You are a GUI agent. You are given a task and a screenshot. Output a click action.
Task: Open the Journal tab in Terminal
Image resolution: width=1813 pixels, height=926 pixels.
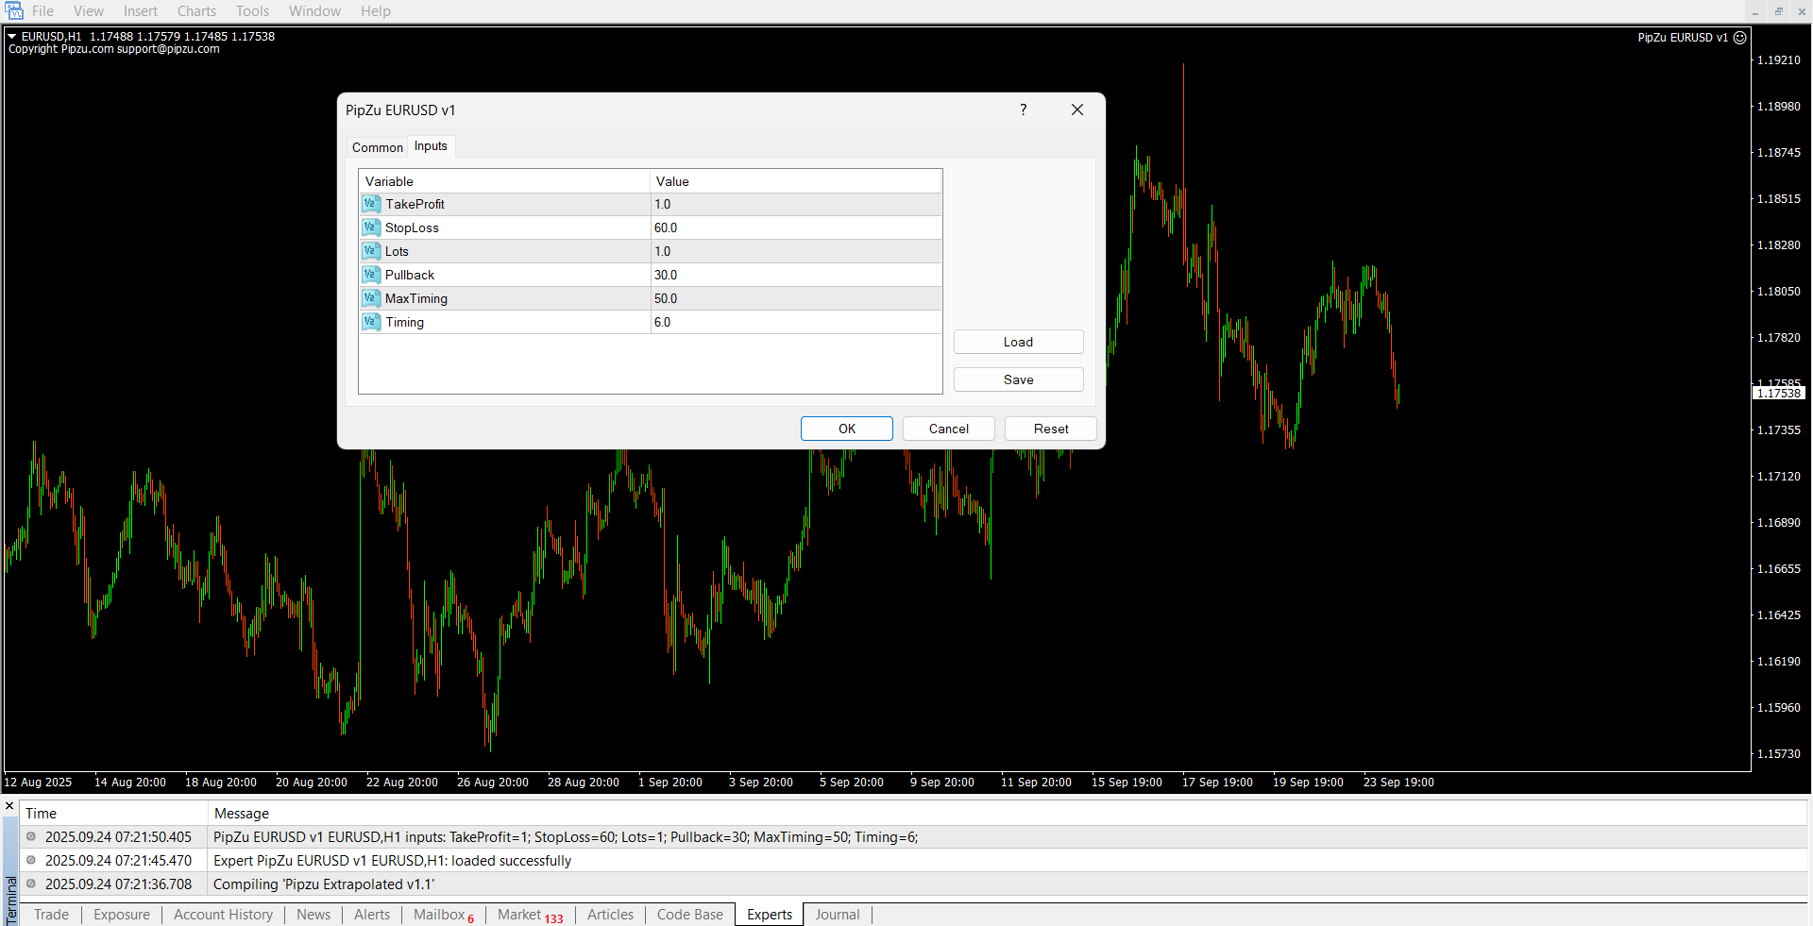point(837,915)
